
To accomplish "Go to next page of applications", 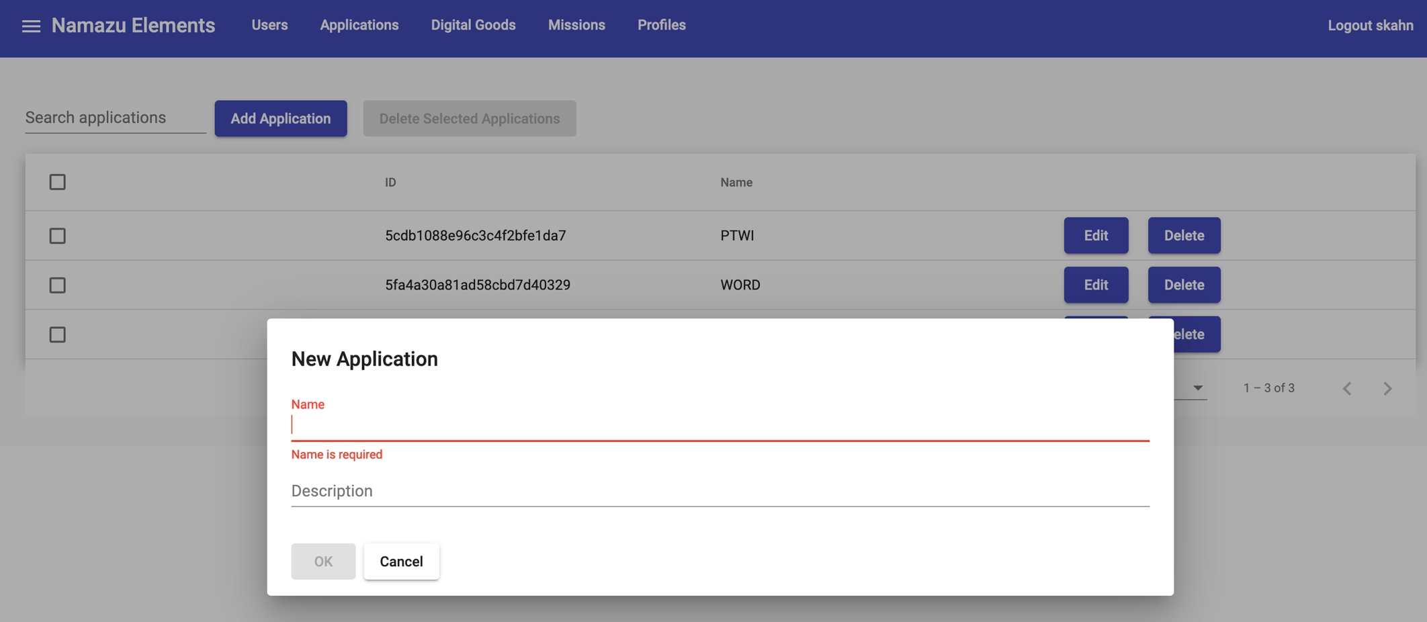I will click(x=1387, y=388).
